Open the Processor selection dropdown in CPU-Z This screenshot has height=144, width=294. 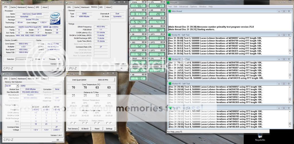pyautogui.click(x=25, y=59)
